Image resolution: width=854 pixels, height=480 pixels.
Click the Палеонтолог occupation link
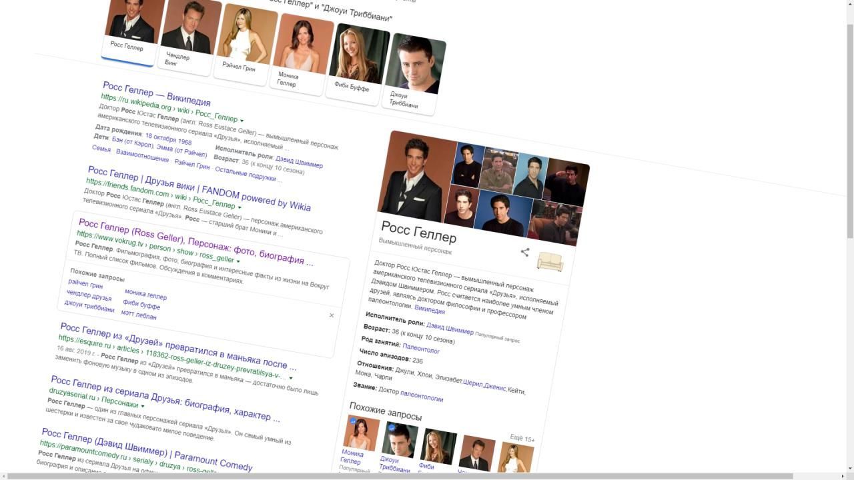421,349
